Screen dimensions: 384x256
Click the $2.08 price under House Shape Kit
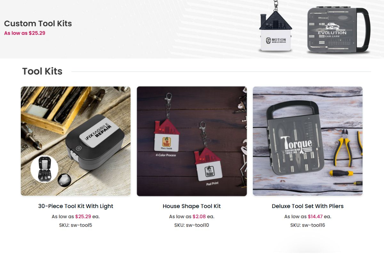(199, 217)
